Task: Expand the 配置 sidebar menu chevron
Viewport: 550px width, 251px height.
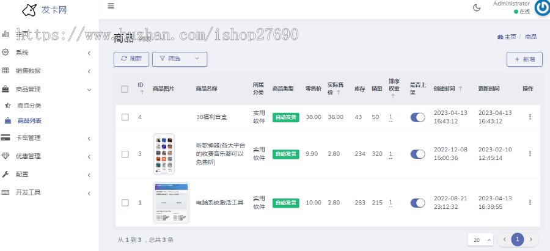Action: tap(89, 175)
